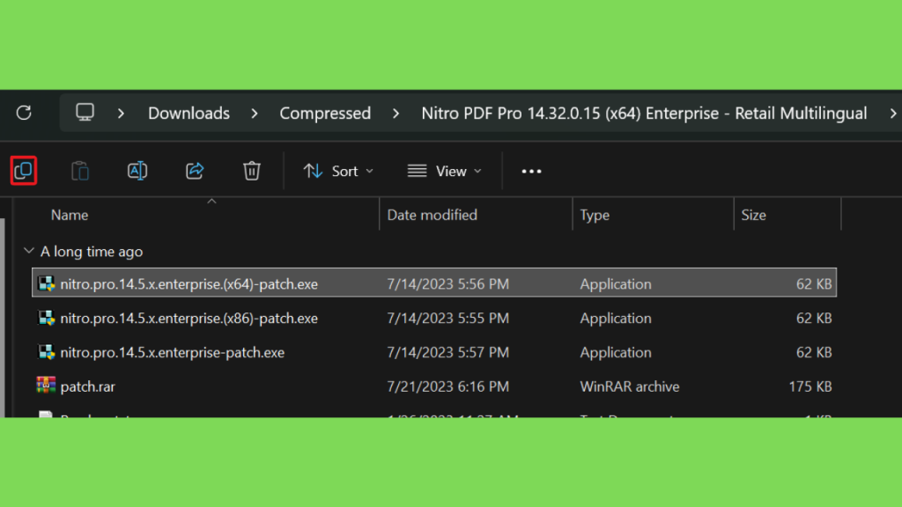Collapse the 'A long time ago' group
902x507 pixels.
(x=29, y=251)
